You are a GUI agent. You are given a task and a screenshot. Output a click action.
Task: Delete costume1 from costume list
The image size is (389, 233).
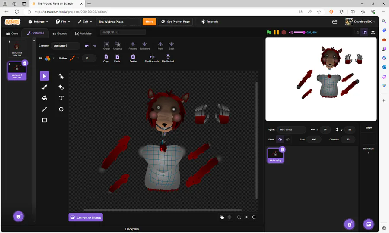(x=25, y=63)
